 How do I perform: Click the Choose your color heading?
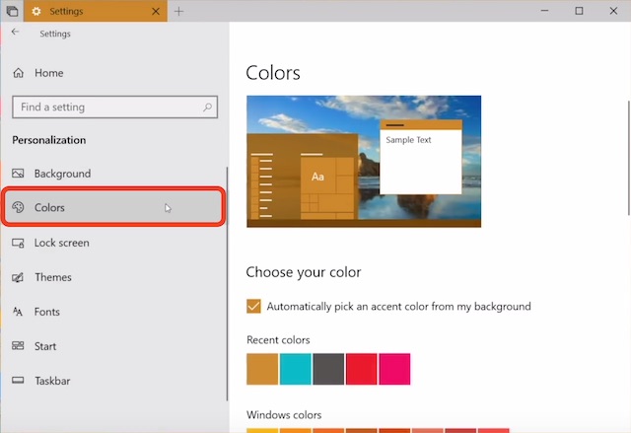click(x=304, y=272)
